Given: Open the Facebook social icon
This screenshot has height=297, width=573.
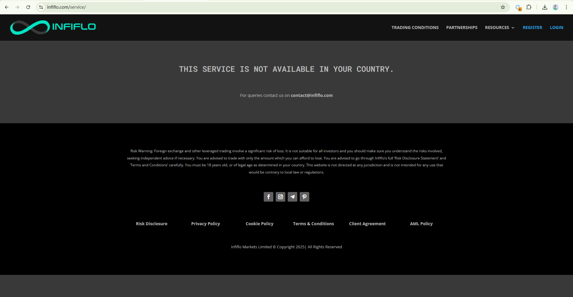Looking at the screenshot, I should (x=268, y=197).
